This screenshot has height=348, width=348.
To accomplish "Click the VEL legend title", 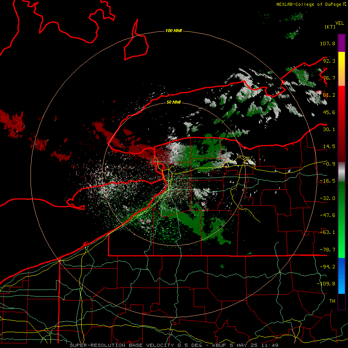I will tap(339, 23).
